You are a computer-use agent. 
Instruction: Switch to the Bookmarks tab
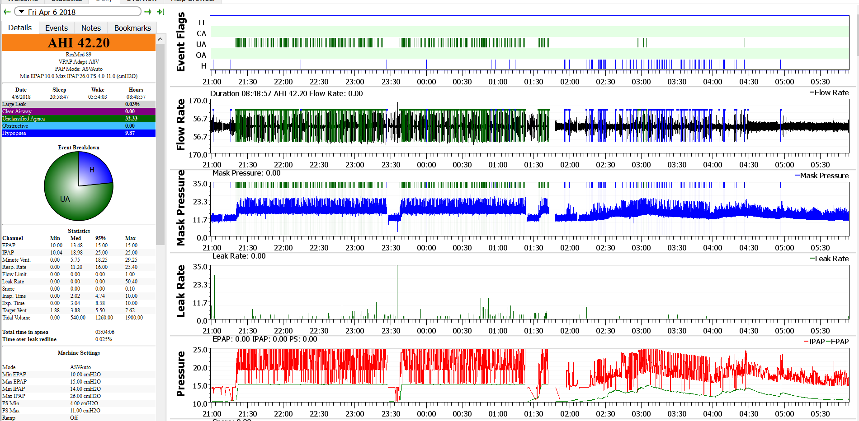pyautogui.click(x=132, y=28)
